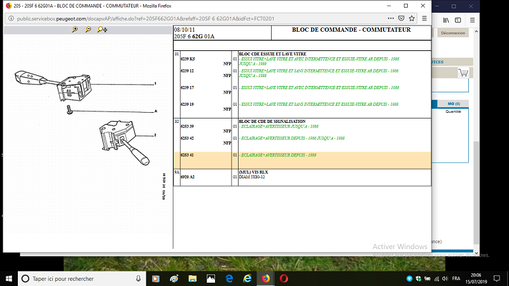Viewport: 509px width, 286px height.
Task: Open Windows Start menu
Action: 9,278
